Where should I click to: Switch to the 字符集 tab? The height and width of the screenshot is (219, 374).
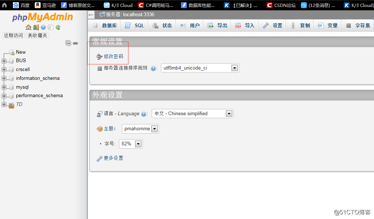(358, 25)
